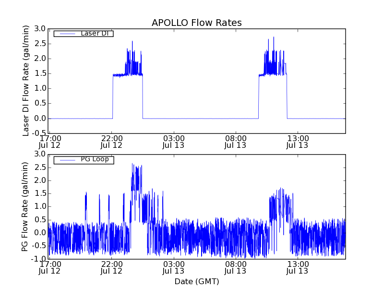This screenshot has width=384, height=288.
Task: Click the Laser DI legend line sample
Action: pyautogui.click(x=67, y=34)
